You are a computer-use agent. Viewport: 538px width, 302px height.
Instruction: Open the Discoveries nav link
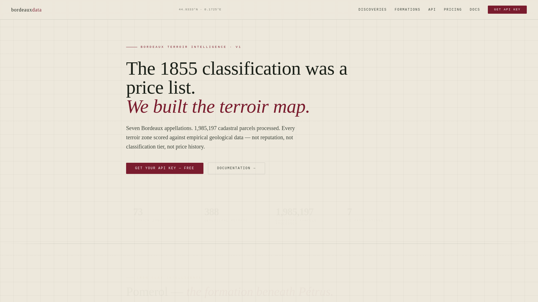tap(372, 10)
